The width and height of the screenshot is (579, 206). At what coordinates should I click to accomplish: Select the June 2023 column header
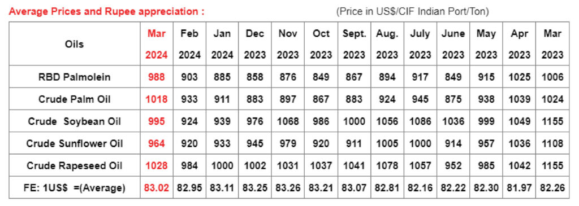pyautogui.click(x=453, y=44)
